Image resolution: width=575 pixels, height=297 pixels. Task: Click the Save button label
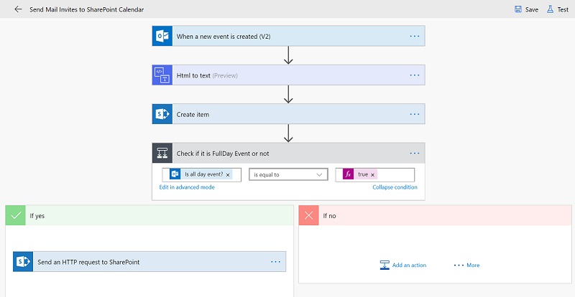point(532,9)
